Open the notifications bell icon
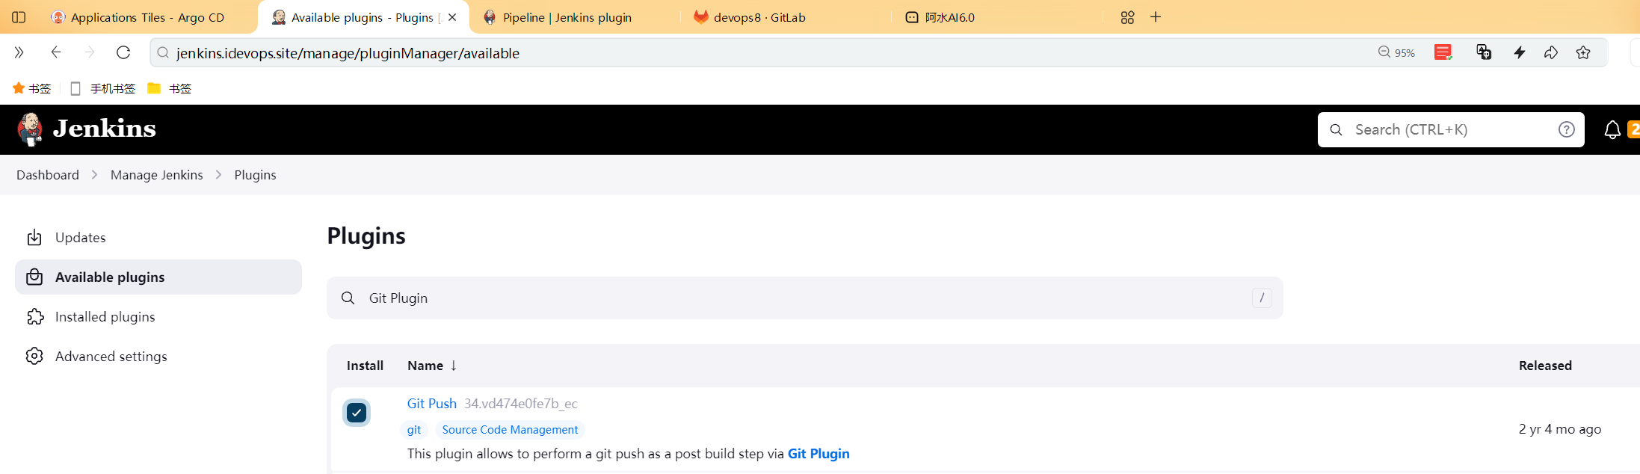This screenshot has width=1640, height=474. click(1612, 129)
